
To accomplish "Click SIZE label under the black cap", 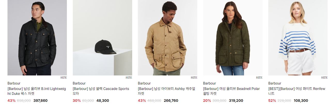I will 129,78.
